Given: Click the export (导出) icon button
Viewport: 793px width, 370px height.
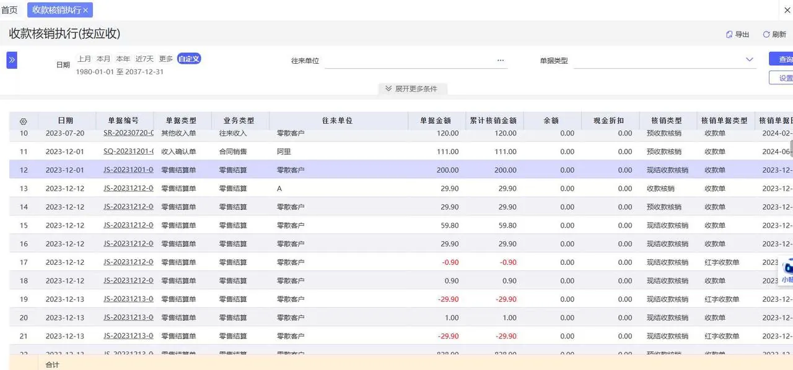Looking at the screenshot, I should pos(737,35).
